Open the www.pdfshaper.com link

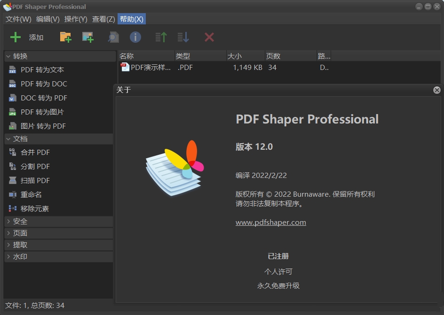pos(270,222)
